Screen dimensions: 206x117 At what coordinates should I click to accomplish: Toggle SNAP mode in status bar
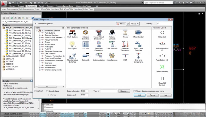click(31, 114)
